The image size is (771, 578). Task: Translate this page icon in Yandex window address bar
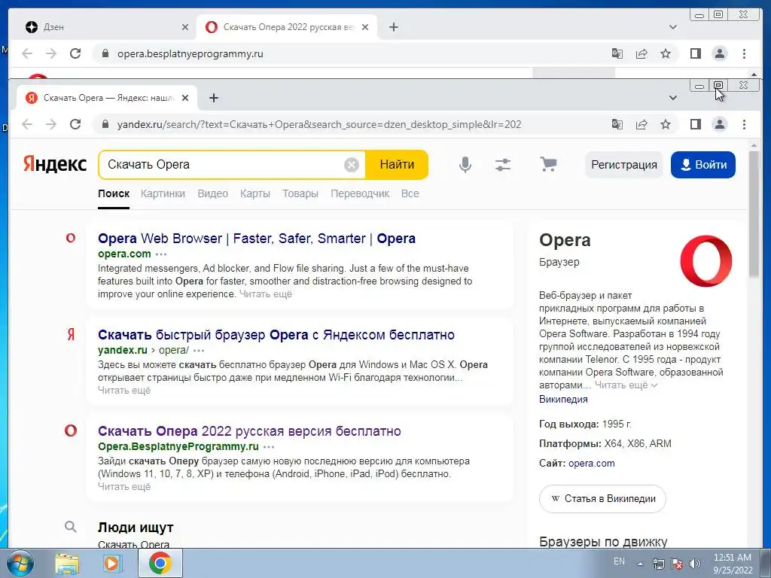point(617,124)
